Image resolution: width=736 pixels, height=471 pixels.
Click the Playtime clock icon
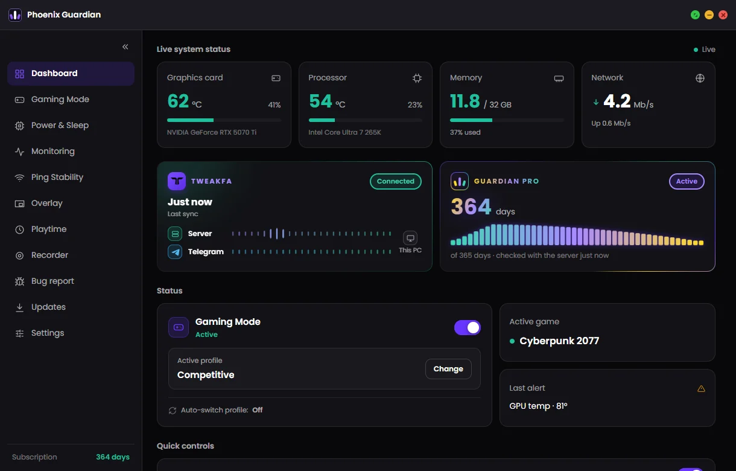pyautogui.click(x=19, y=229)
